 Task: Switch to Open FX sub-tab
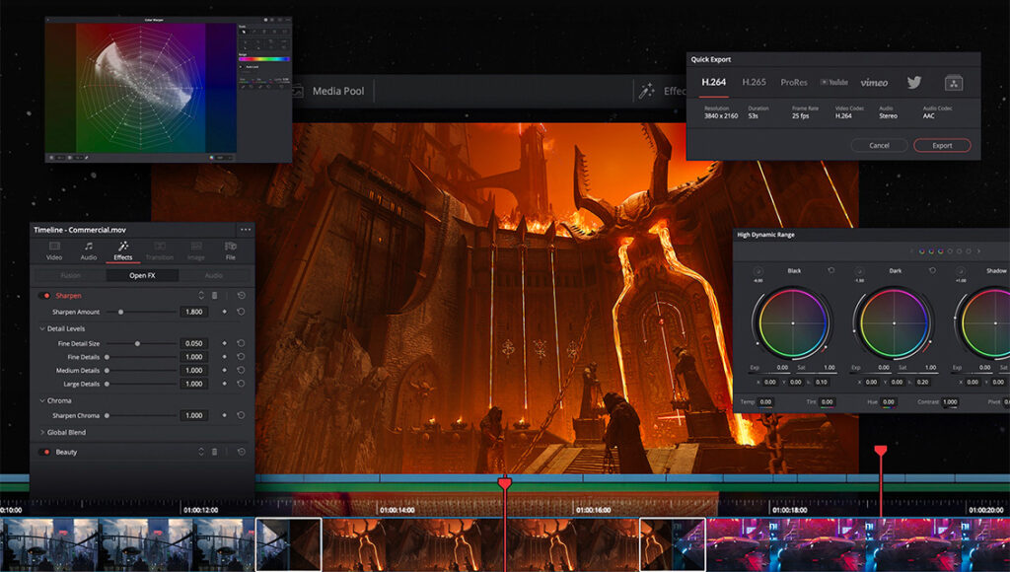tap(142, 276)
